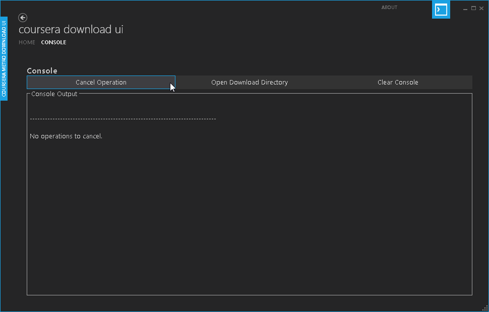This screenshot has width=489, height=312.
Task: Click the Coursera Metro Download UI side label
Action: [4, 58]
